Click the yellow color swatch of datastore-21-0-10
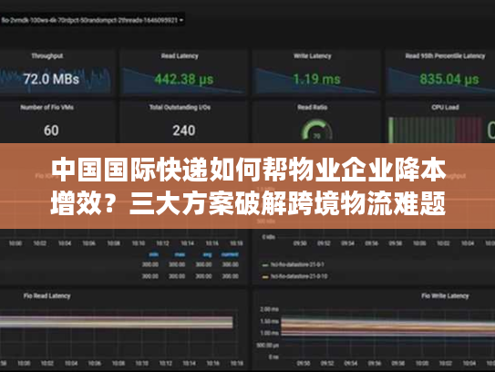The image size is (495, 372). 265,277
